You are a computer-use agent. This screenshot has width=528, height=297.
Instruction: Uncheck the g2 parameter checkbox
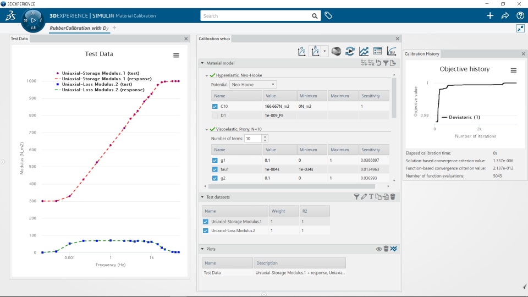coord(215,178)
